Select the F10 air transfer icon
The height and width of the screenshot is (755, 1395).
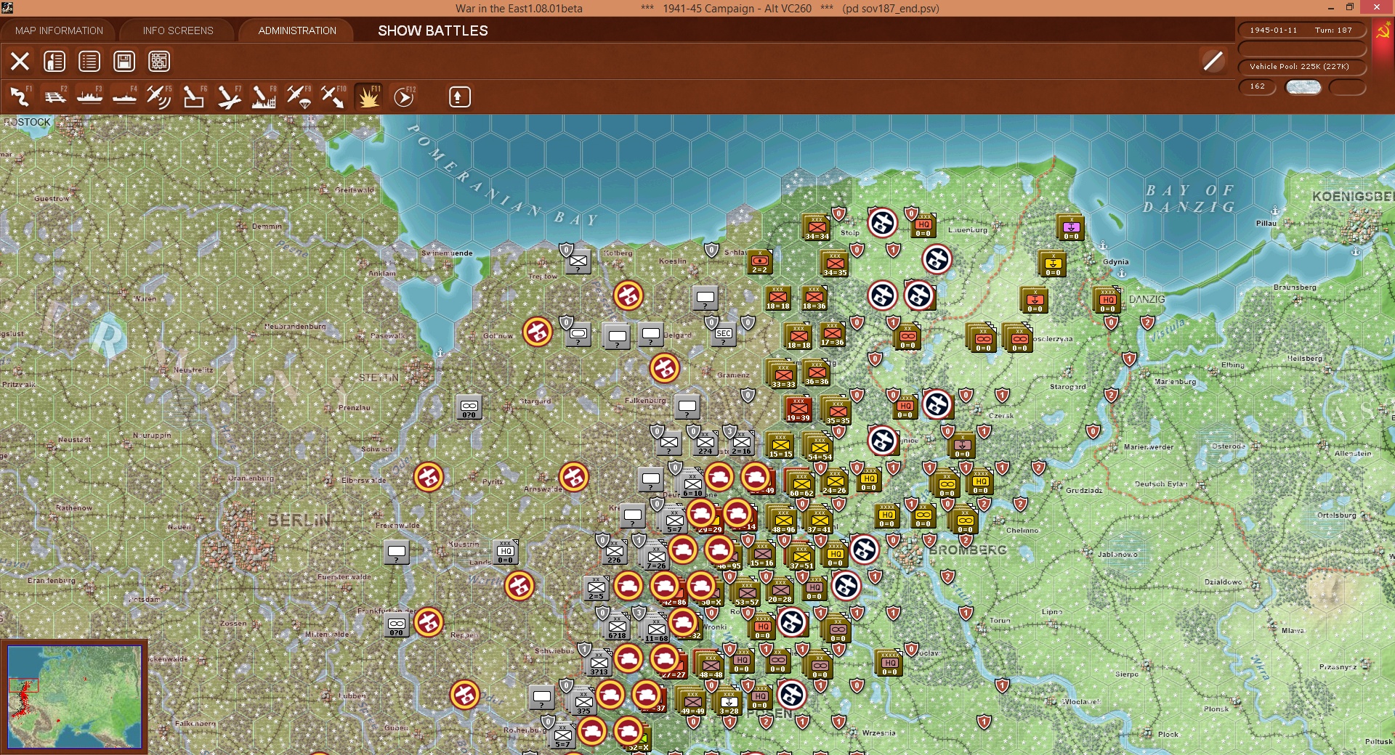pyautogui.click(x=333, y=97)
